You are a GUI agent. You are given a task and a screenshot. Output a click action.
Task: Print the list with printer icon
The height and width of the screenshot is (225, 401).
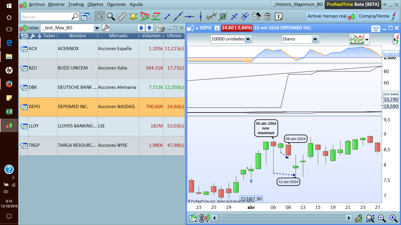pos(160,28)
